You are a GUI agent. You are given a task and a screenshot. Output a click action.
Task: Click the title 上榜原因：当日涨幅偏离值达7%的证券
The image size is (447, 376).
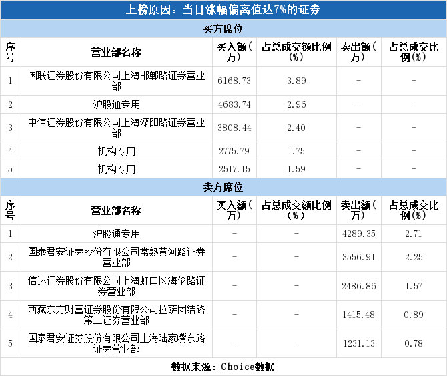click(x=223, y=10)
